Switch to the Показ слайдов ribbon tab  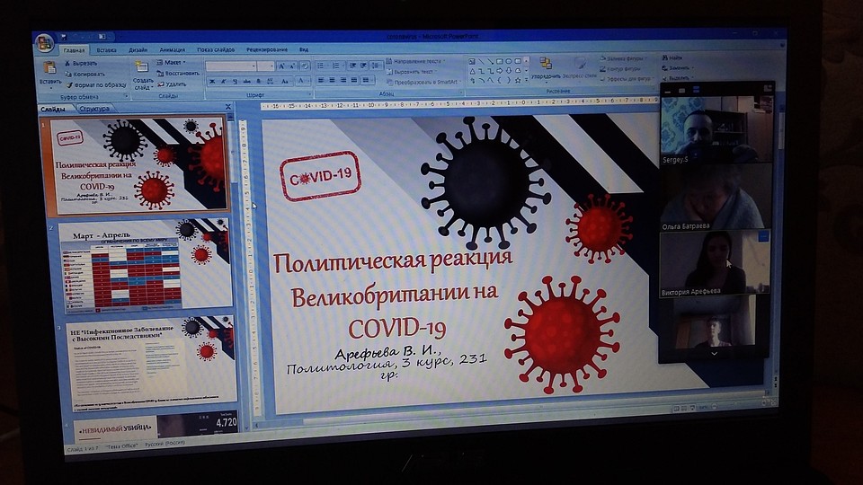(216, 50)
